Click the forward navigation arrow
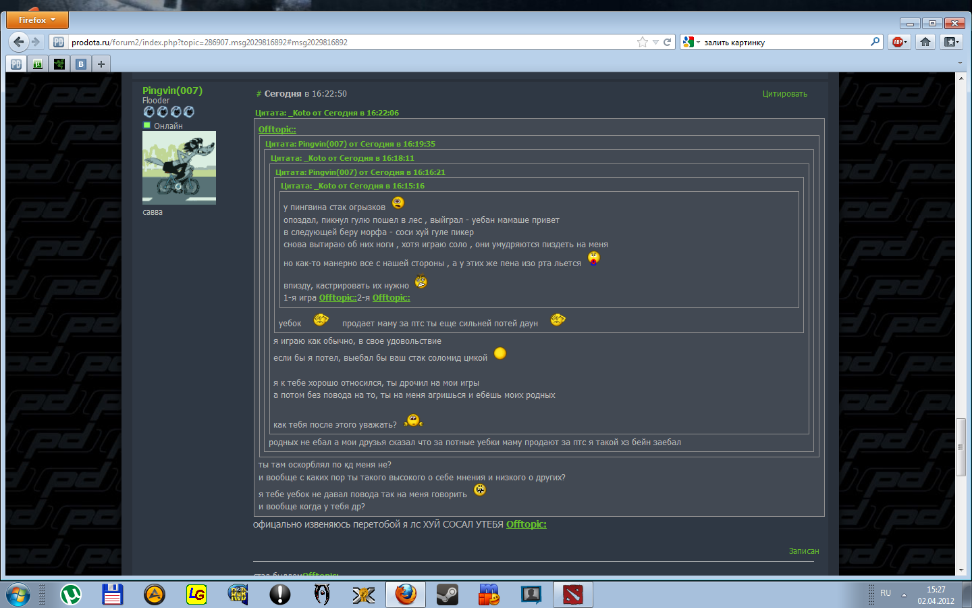The width and height of the screenshot is (972, 608). pyautogui.click(x=36, y=42)
